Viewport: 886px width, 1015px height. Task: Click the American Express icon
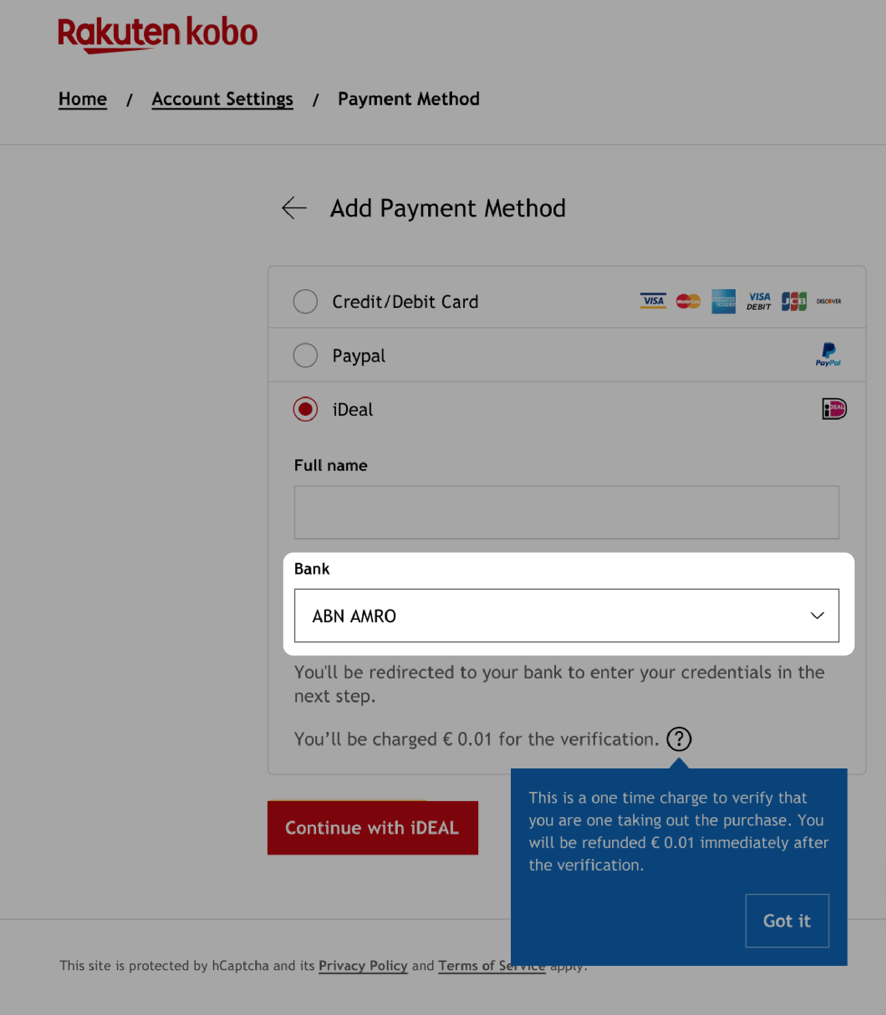click(723, 301)
